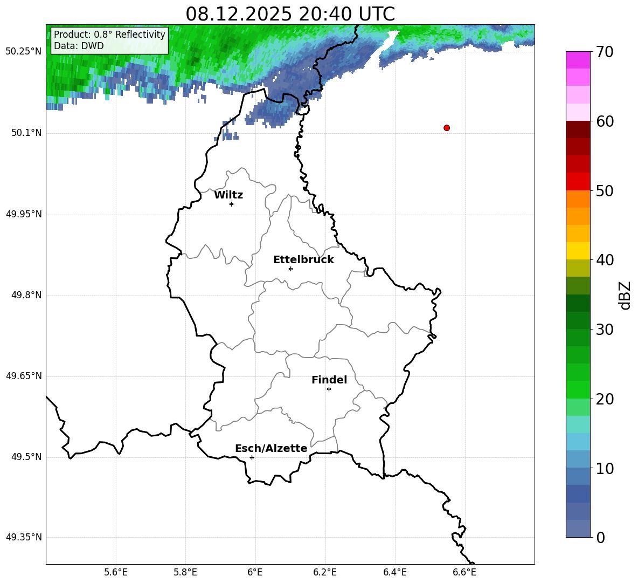
Task: Select the Esch/Alzette city label
Action: pyautogui.click(x=271, y=449)
